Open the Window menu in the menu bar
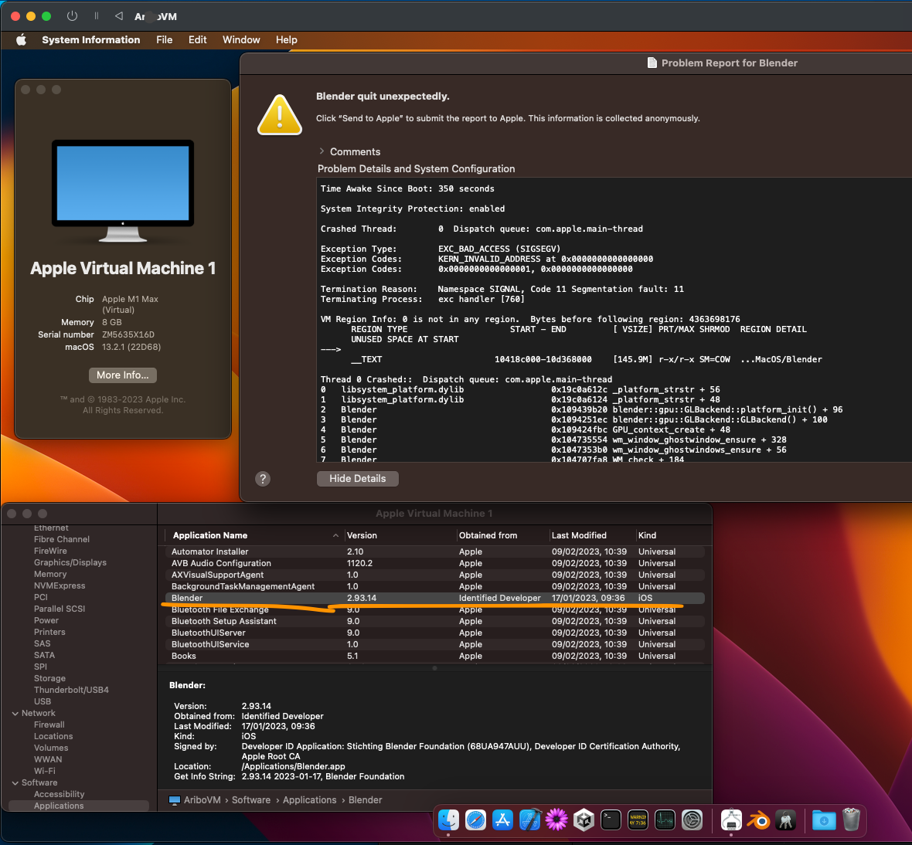Screen dimensions: 912x845 240,39
